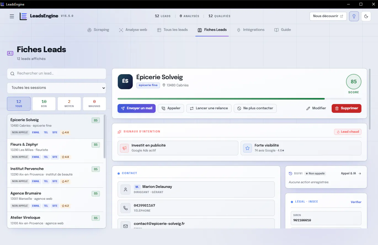This screenshot has width=378, height=245.
Task: Filter by 2 Moyen leads
Action: click(69, 104)
